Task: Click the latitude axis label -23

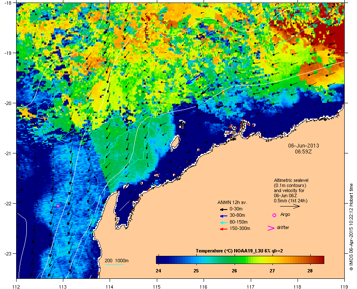Action: (x=8, y=253)
